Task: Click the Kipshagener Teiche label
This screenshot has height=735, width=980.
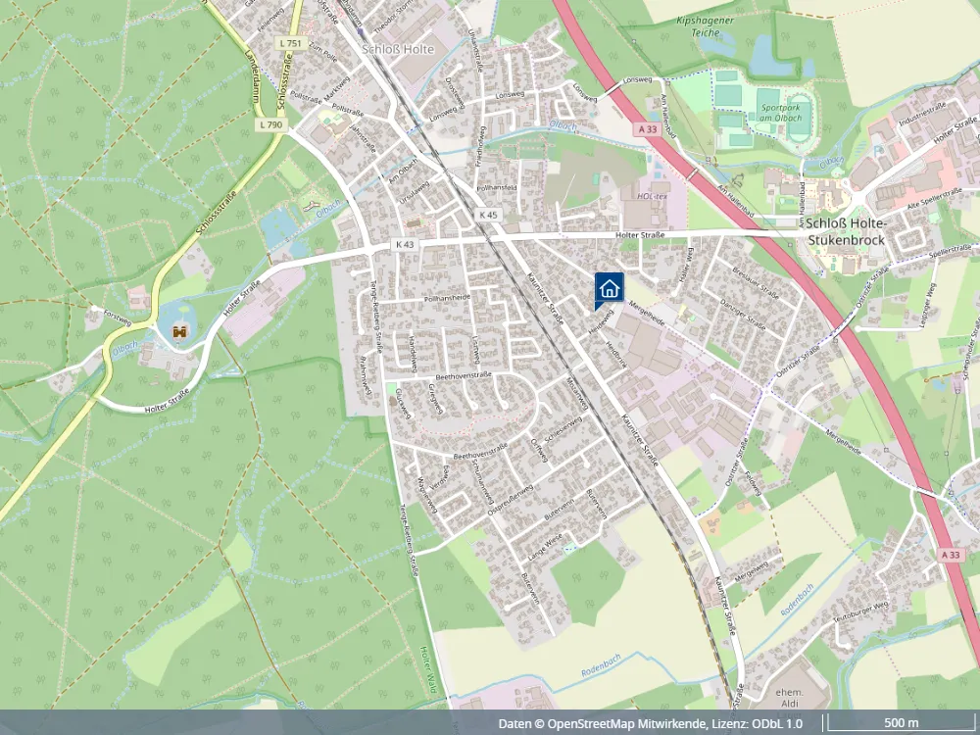Action: [705, 26]
